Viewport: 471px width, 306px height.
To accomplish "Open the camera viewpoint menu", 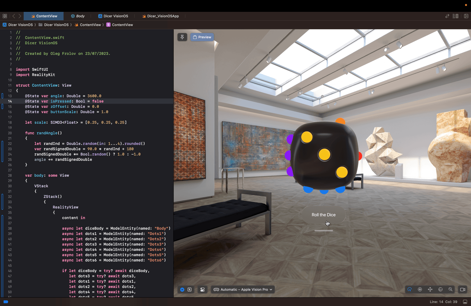I will (463, 289).
